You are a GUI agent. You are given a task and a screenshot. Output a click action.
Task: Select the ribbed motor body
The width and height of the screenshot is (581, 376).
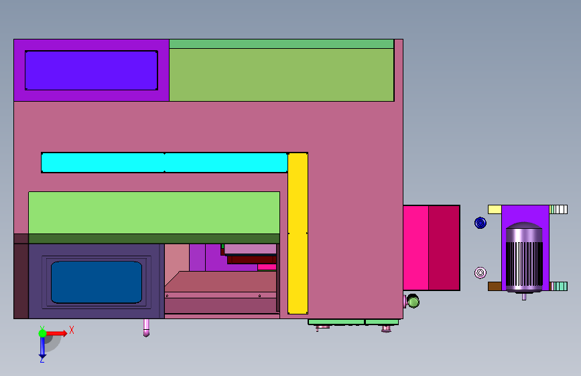click(x=524, y=257)
